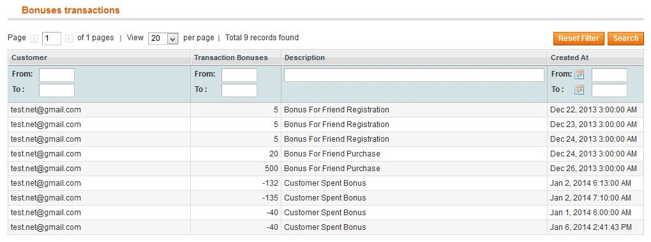Focus the Transaction Bonuses From field
The image size is (651, 242).
(x=239, y=75)
